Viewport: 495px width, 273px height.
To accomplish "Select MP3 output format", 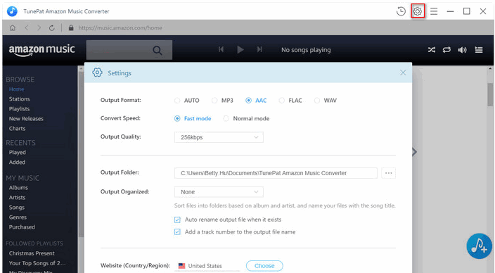I will click(214, 101).
